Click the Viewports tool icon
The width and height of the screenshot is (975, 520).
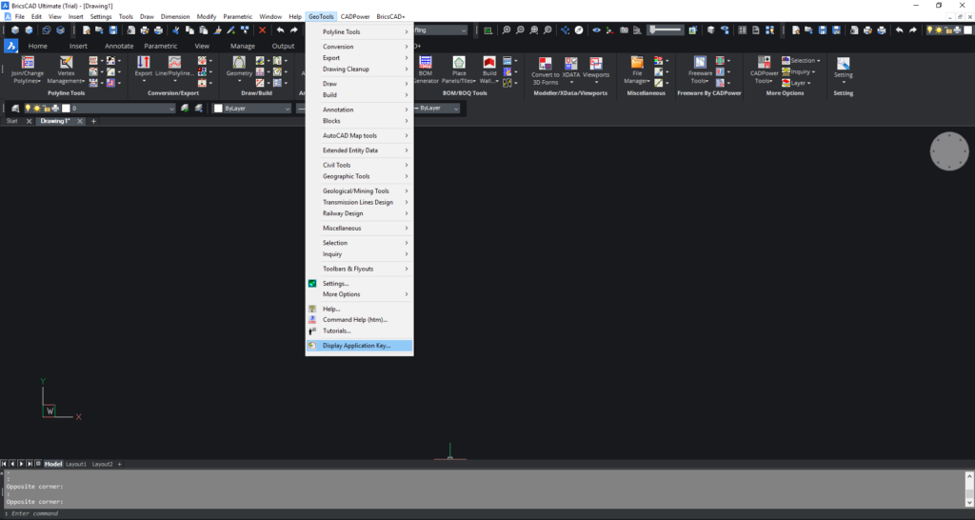pos(596,64)
